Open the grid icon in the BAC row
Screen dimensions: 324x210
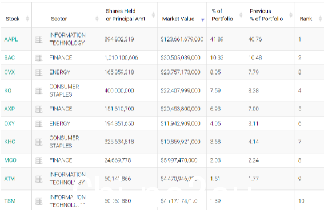pos(39,58)
